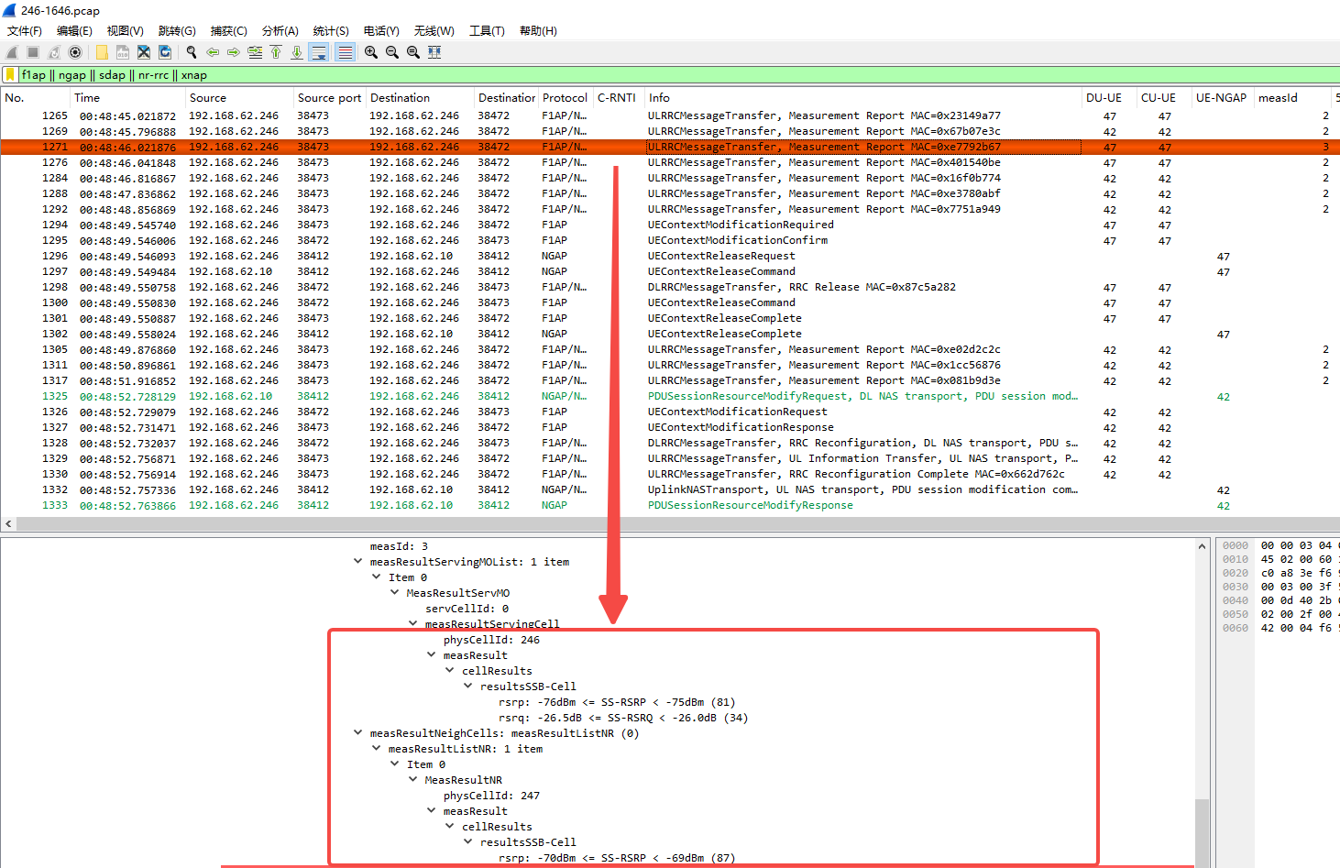
Task: Toggle auto-scroll during live capture
Action: [x=319, y=52]
